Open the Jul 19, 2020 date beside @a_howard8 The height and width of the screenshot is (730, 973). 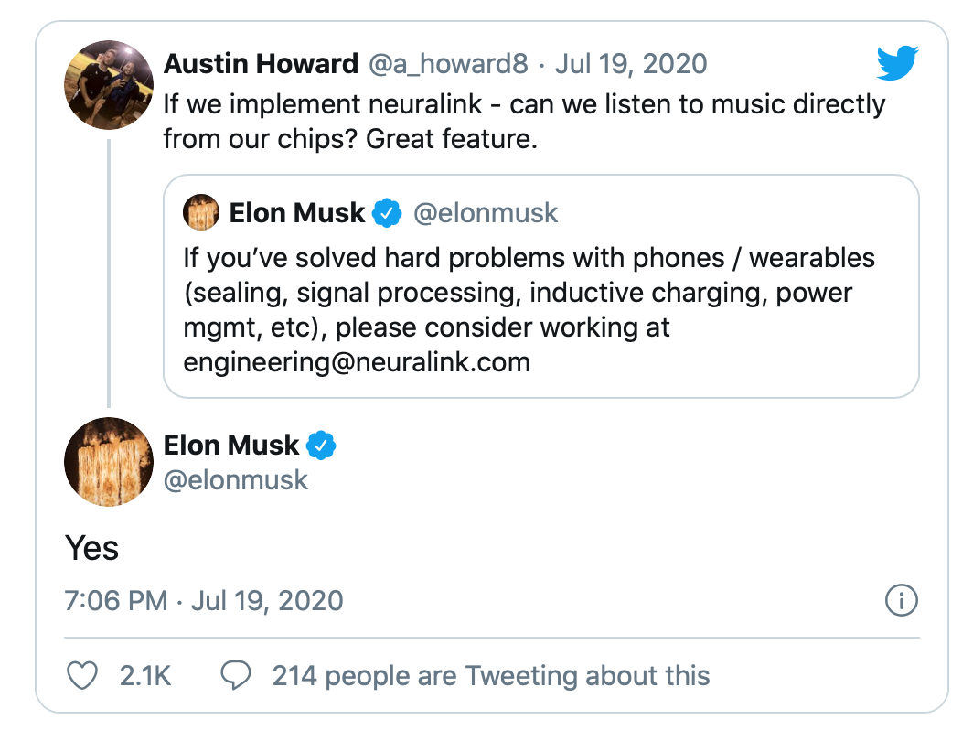630,63
